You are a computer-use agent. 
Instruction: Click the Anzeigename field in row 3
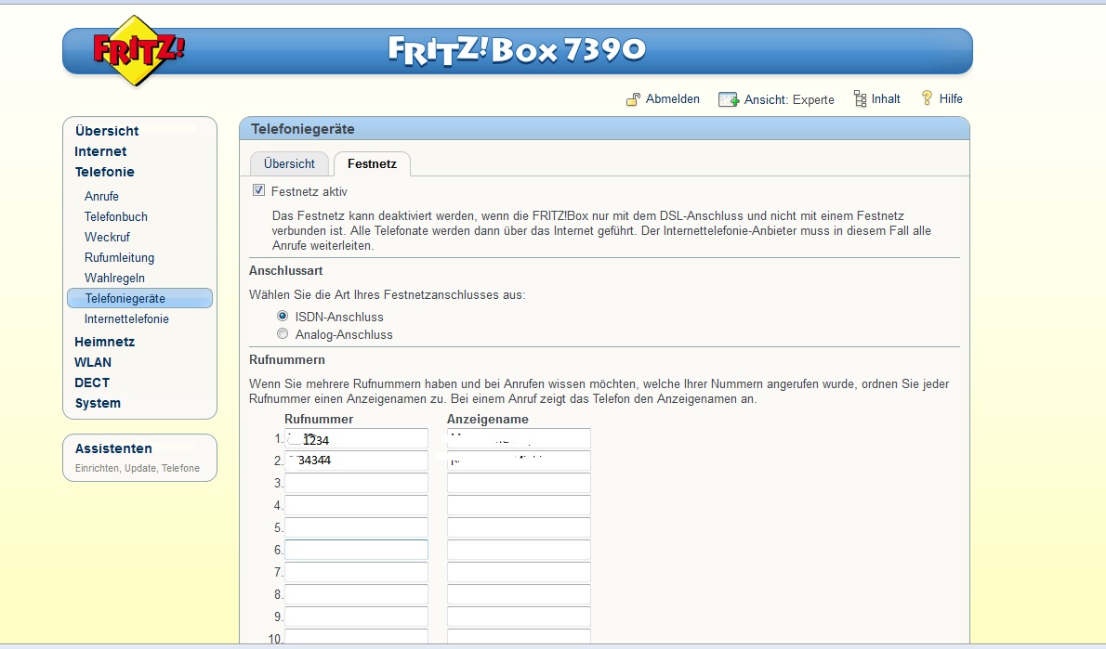point(520,483)
